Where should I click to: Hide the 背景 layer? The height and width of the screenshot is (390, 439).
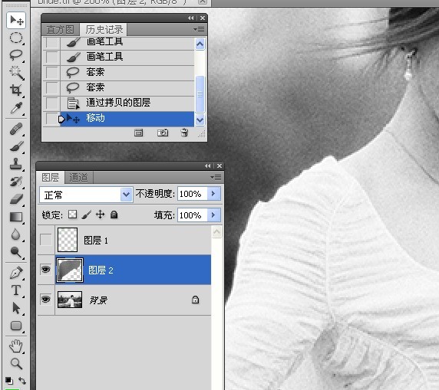point(46,300)
